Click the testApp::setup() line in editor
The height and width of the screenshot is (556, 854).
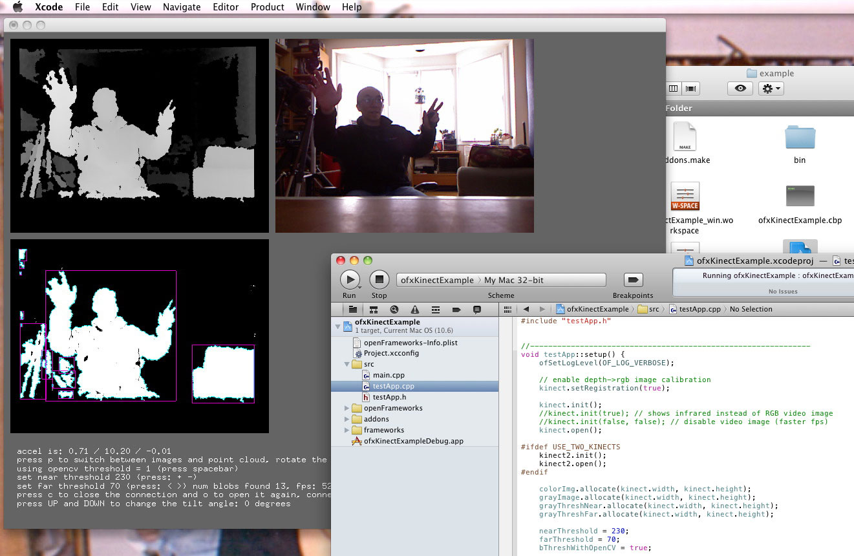pyautogui.click(x=573, y=354)
